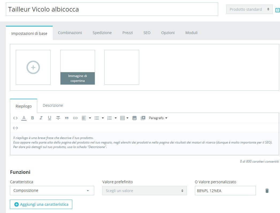Insert a hyperlink
Image resolution: width=280 pixels, height=213 pixels.
pos(75,118)
